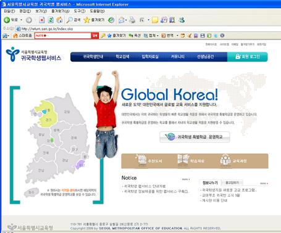Open the post '게시판 이용 안내'
The height and width of the screenshot is (233, 281).
tap(215, 200)
